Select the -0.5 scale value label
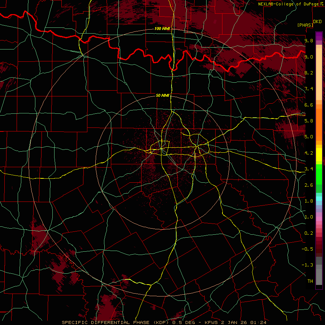 point(307,249)
